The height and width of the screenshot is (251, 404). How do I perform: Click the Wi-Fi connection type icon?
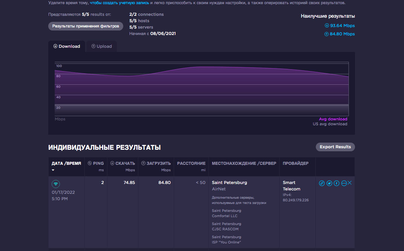56,184
